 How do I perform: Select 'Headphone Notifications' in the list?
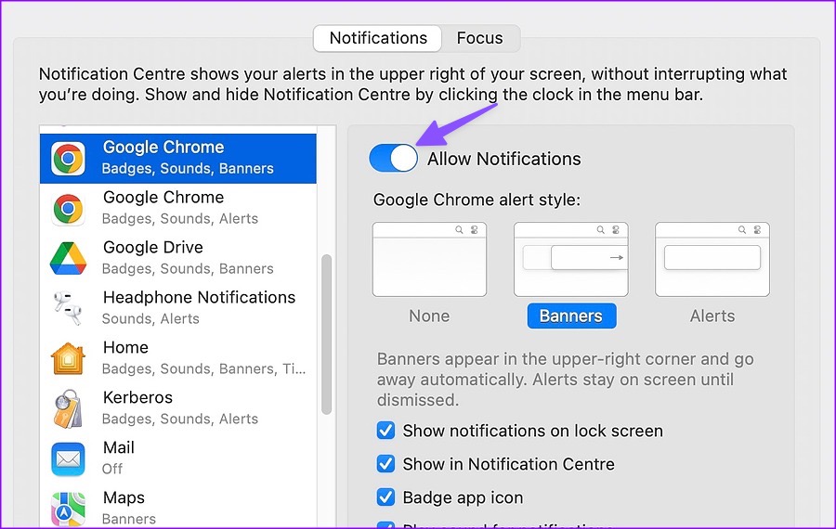click(x=199, y=297)
